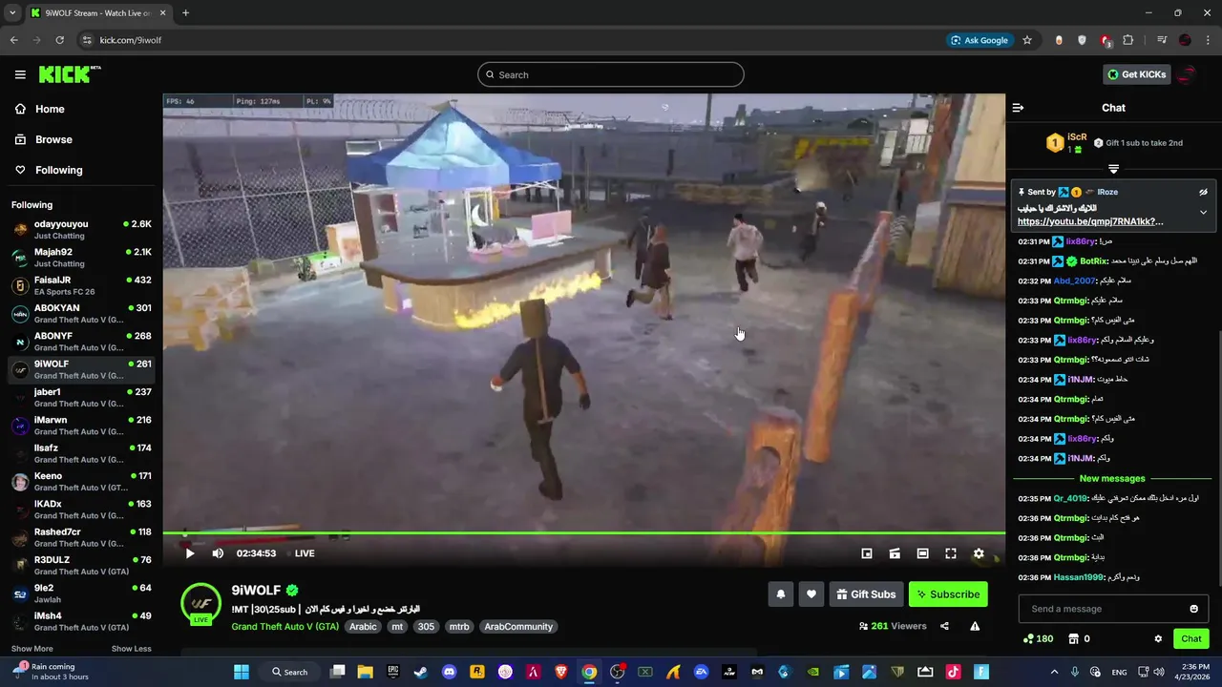Screen dimensions: 1222x687
Task: Collapse the chat panel with arrow icon
Action: click(x=1018, y=108)
